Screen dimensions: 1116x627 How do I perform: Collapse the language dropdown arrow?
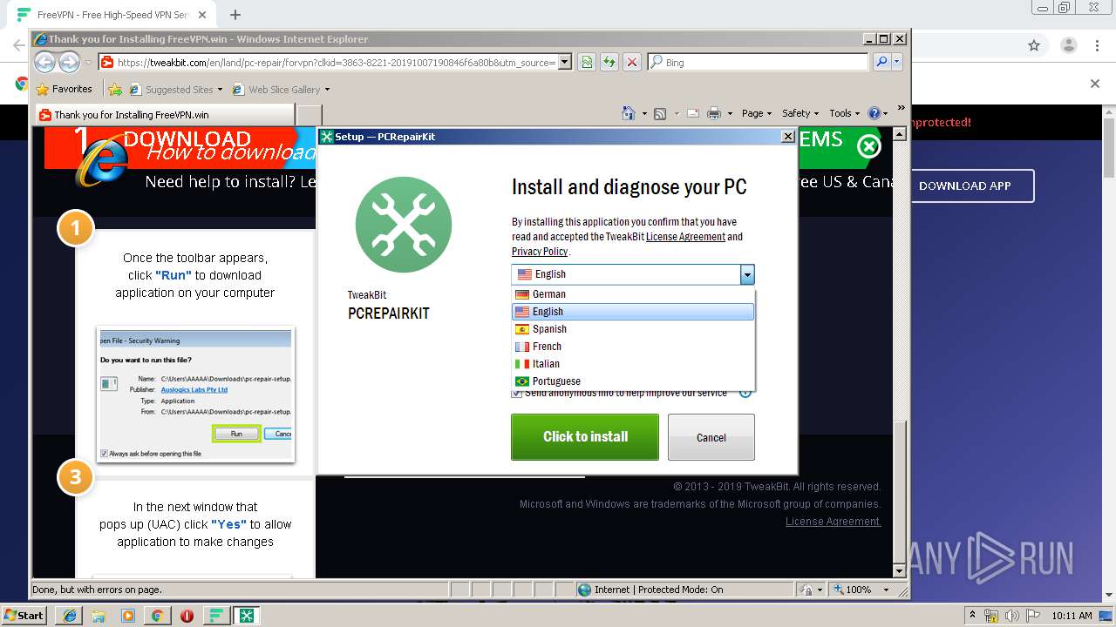(x=747, y=274)
